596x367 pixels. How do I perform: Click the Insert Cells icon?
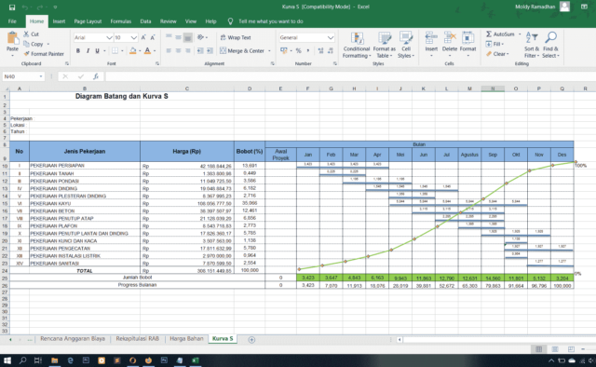[x=431, y=38]
